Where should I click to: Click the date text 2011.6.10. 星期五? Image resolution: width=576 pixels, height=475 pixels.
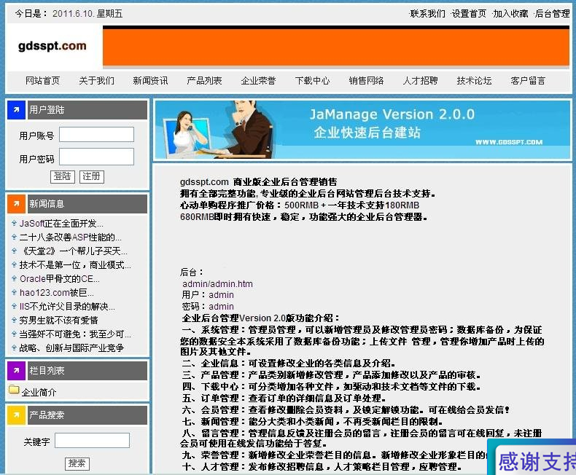point(87,14)
